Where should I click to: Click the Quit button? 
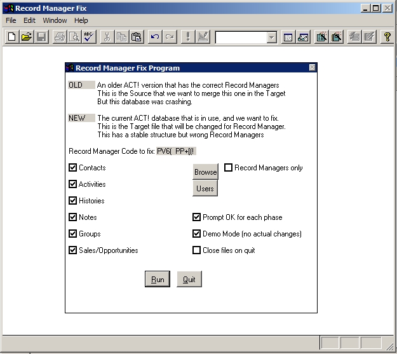189,279
